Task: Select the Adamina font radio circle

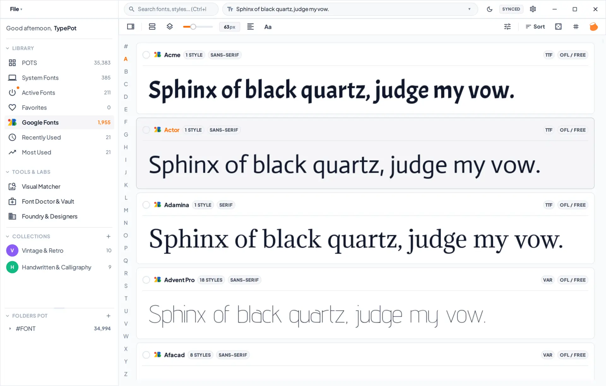Action: click(x=146, y=205)
